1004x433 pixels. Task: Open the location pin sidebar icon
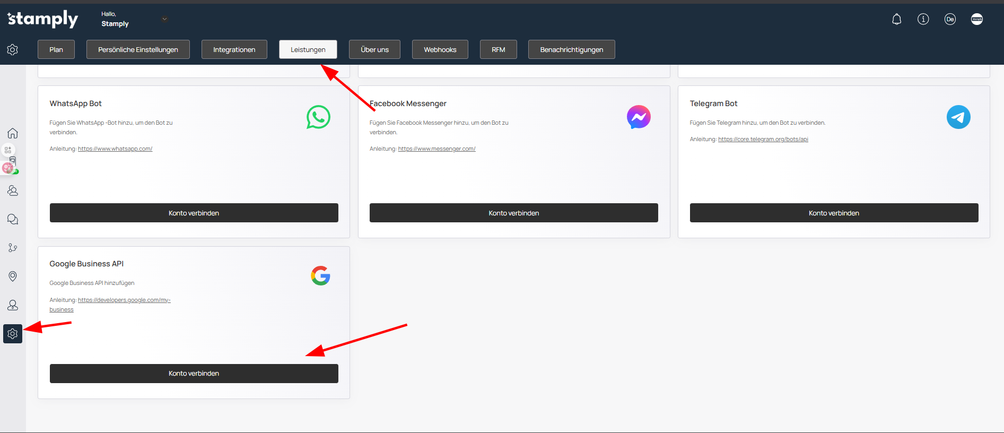[x=13, y=276]
